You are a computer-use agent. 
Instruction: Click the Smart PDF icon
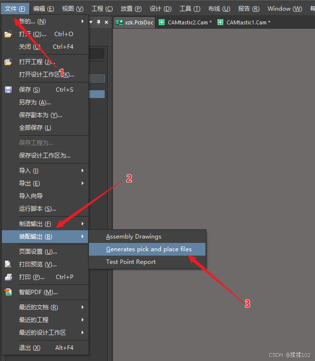point(8,292)
